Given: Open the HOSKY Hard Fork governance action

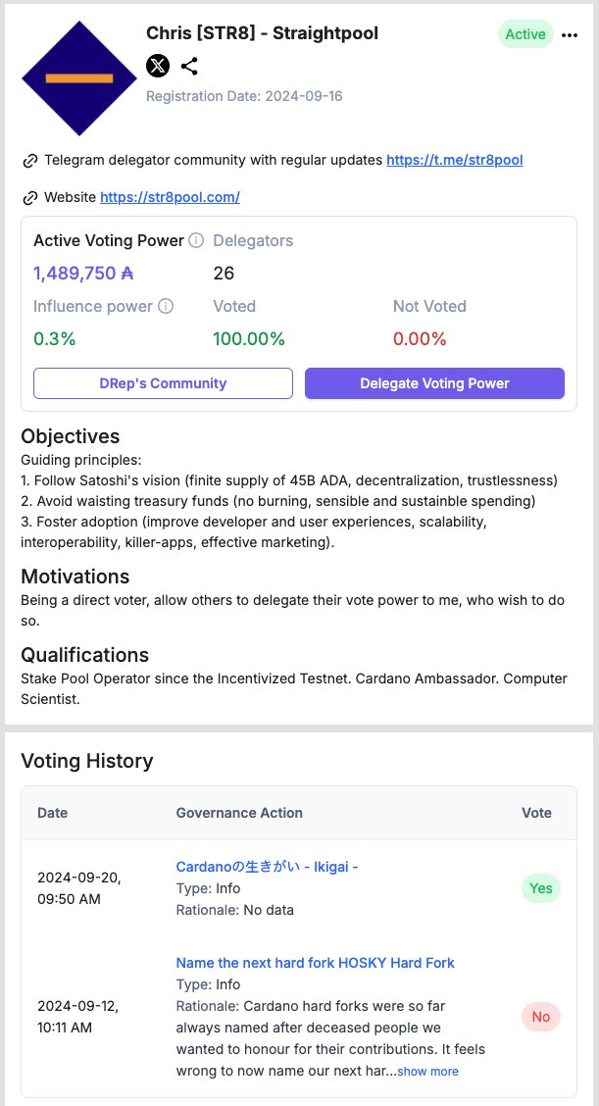Looking at the screenshot, I should [x=315, y=963].
